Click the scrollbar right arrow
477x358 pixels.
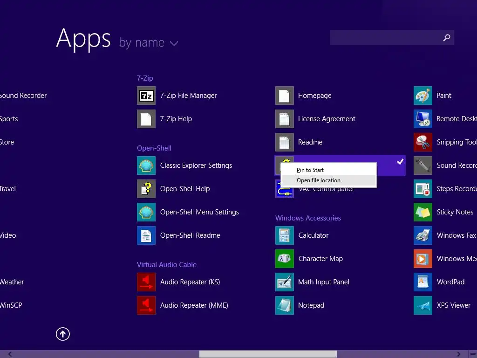pos(459,354)
